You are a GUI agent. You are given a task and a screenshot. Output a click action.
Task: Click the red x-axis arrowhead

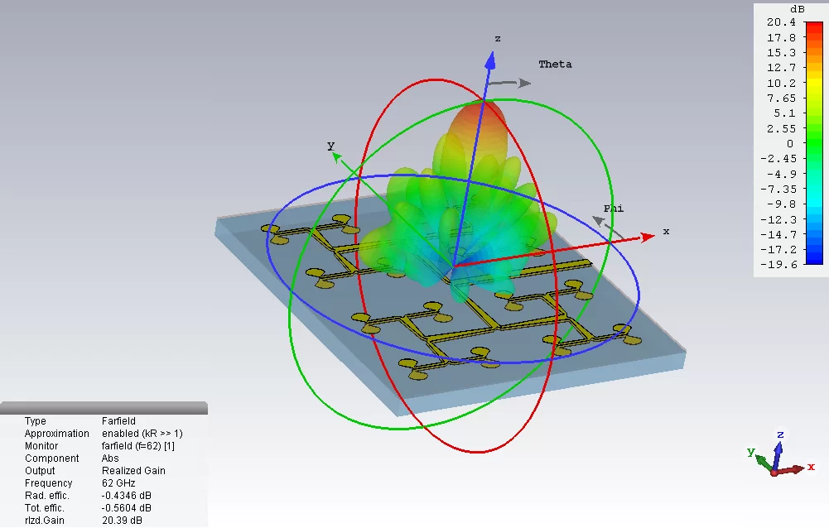[647, 238]
